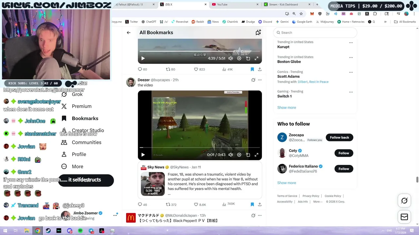Remove bookmark on the post with 823 likes
This screenshot has height=235, width=419.
point(252,69)
